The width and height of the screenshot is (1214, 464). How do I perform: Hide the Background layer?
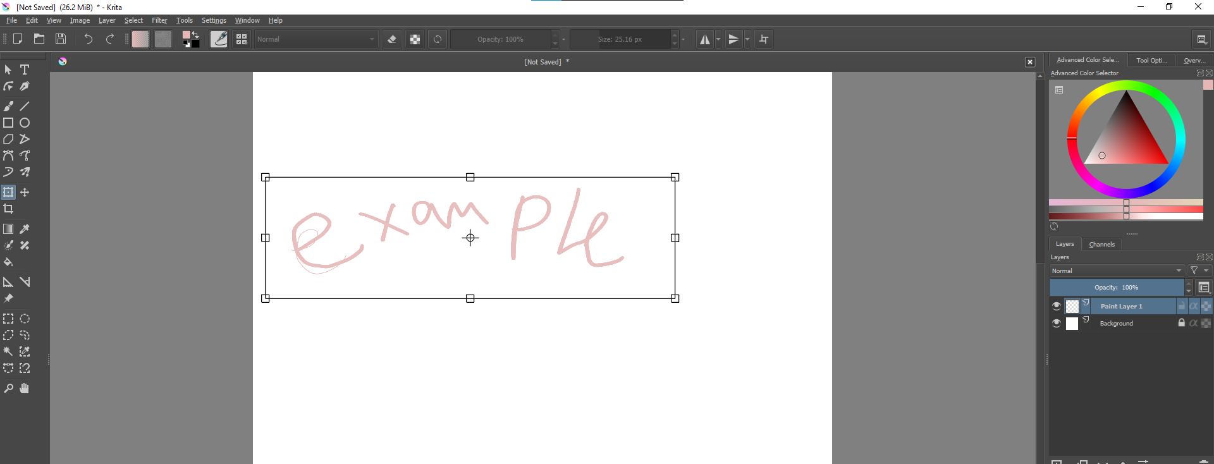[x=1057, y=323]
